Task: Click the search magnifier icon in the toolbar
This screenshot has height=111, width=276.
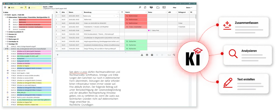Action: [x=140, y=7]
